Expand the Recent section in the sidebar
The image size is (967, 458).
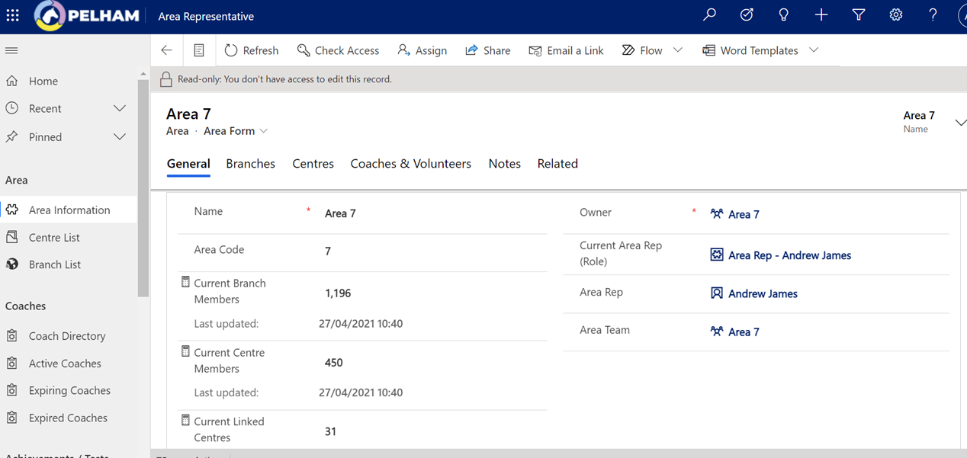click(119, 108)
